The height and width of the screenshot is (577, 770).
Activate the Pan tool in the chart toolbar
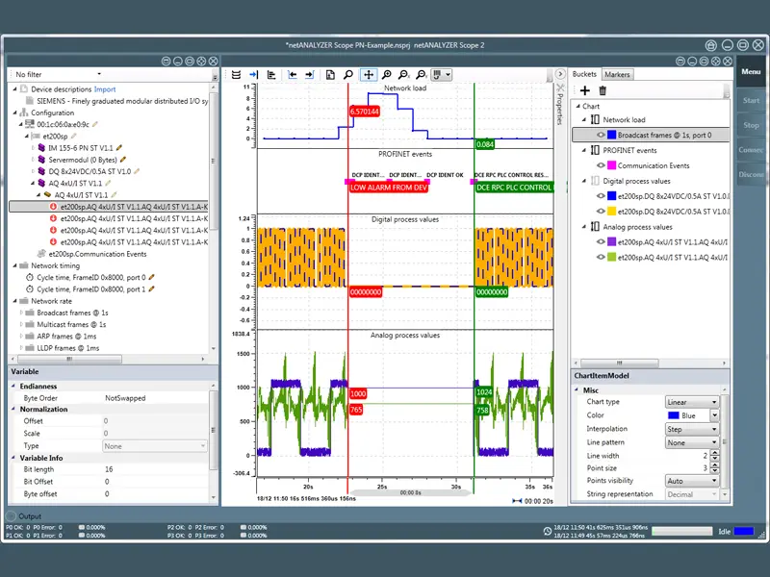click(369, 74)
